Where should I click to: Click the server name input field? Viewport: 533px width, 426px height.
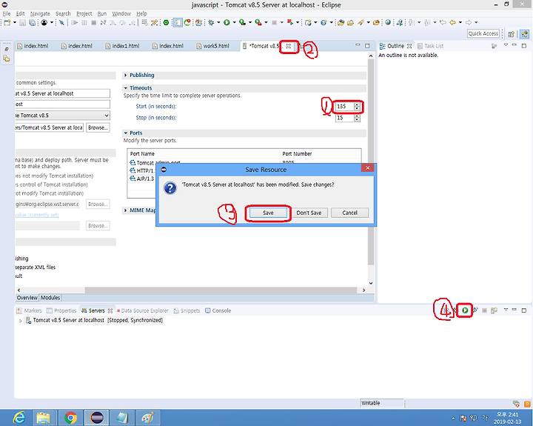click(x=62, y=93)
